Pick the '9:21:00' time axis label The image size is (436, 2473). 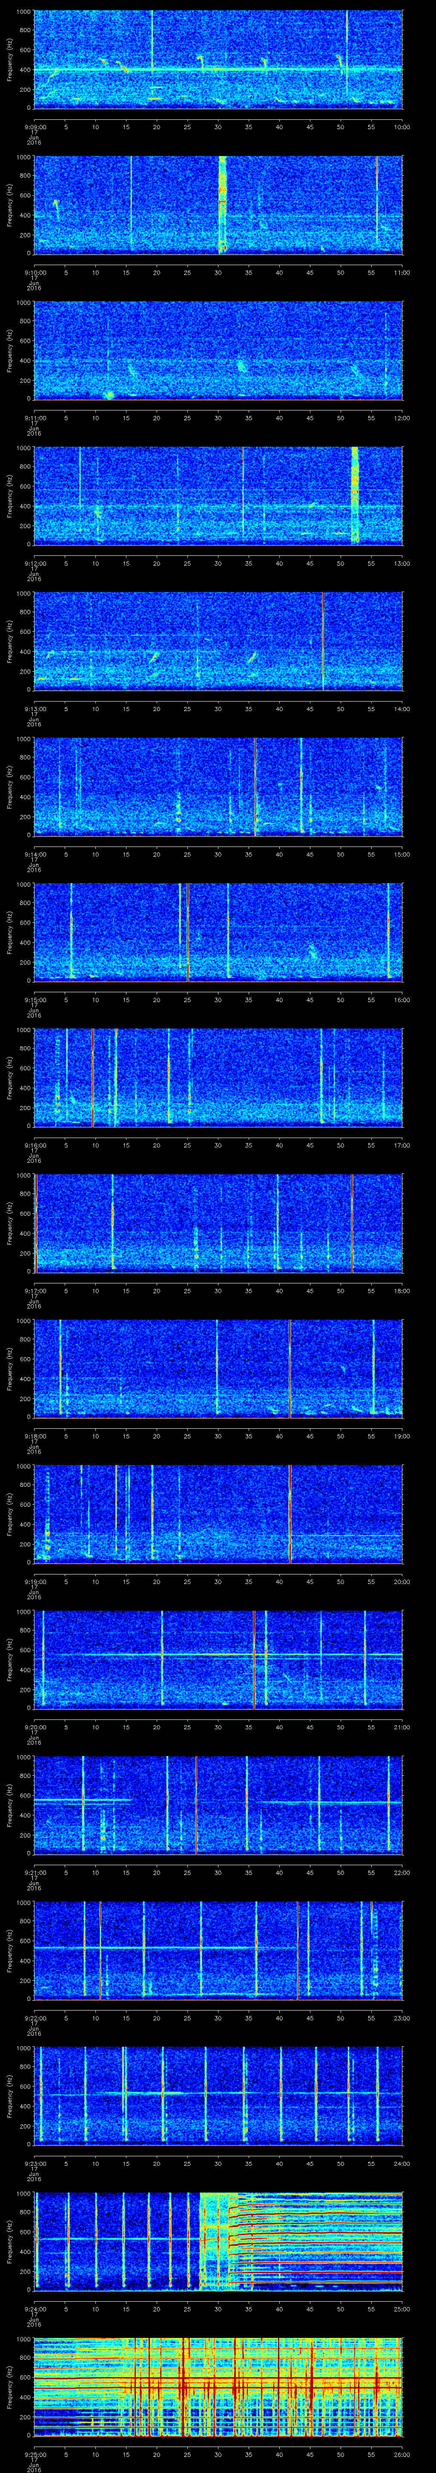(x=34, y=1872)
